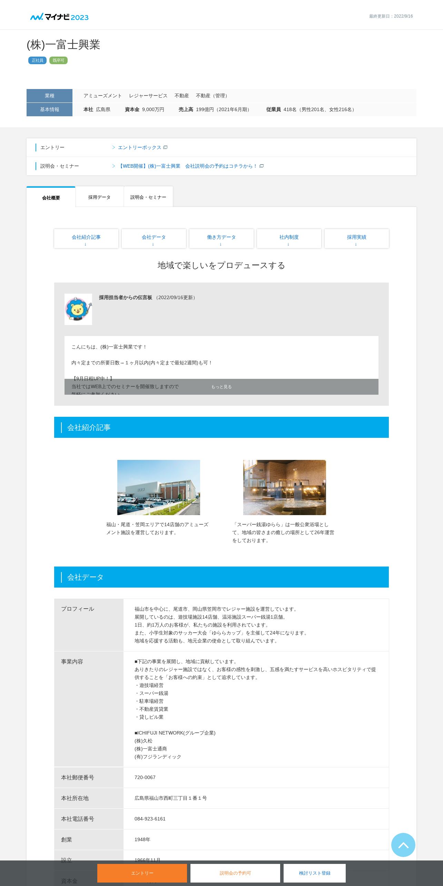
Task: Click the 地域で楽しいをプロデュースする headline
Action: click(x=221, y=265)
